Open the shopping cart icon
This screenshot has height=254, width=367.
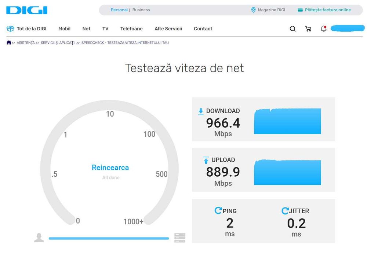[x=308, y=29]
